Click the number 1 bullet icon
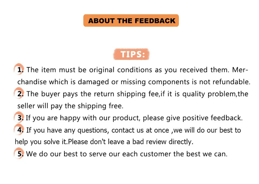Image resolution: width=259 pixels, height=184 pixels. pos(20,70)
